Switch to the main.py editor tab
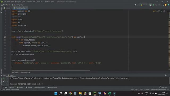 (x=7, y=8)
